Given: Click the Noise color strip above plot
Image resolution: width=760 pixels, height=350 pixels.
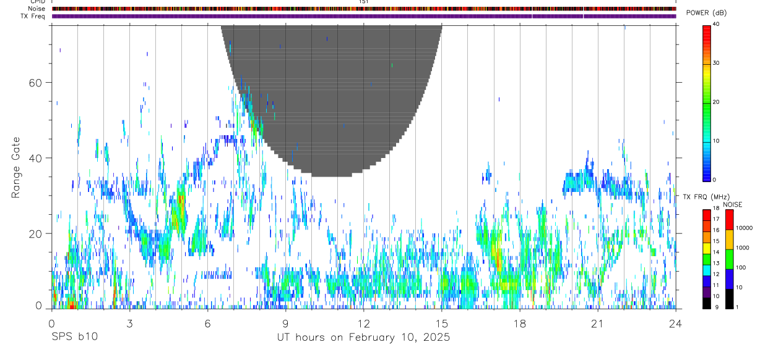Looking at the screenshot, I should click(364, 9).
